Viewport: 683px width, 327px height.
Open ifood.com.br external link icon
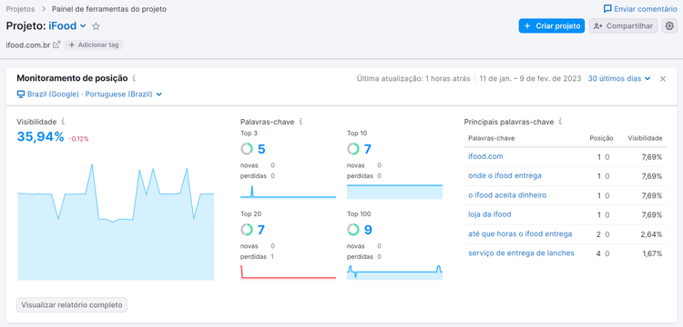coord(56,45)
